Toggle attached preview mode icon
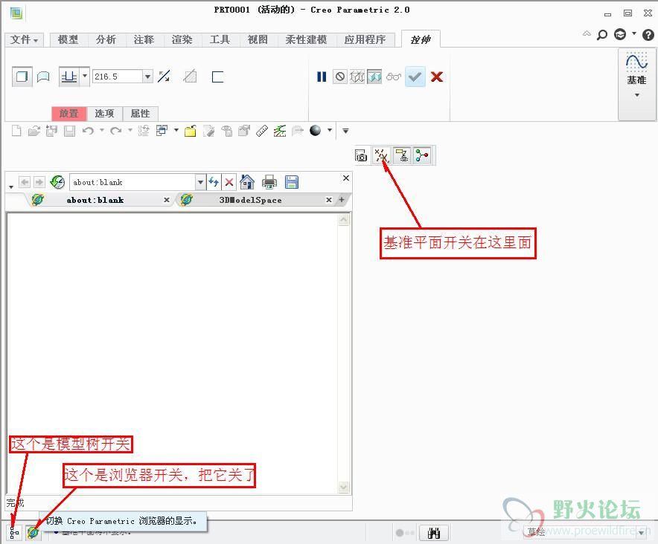 (374, 77)
